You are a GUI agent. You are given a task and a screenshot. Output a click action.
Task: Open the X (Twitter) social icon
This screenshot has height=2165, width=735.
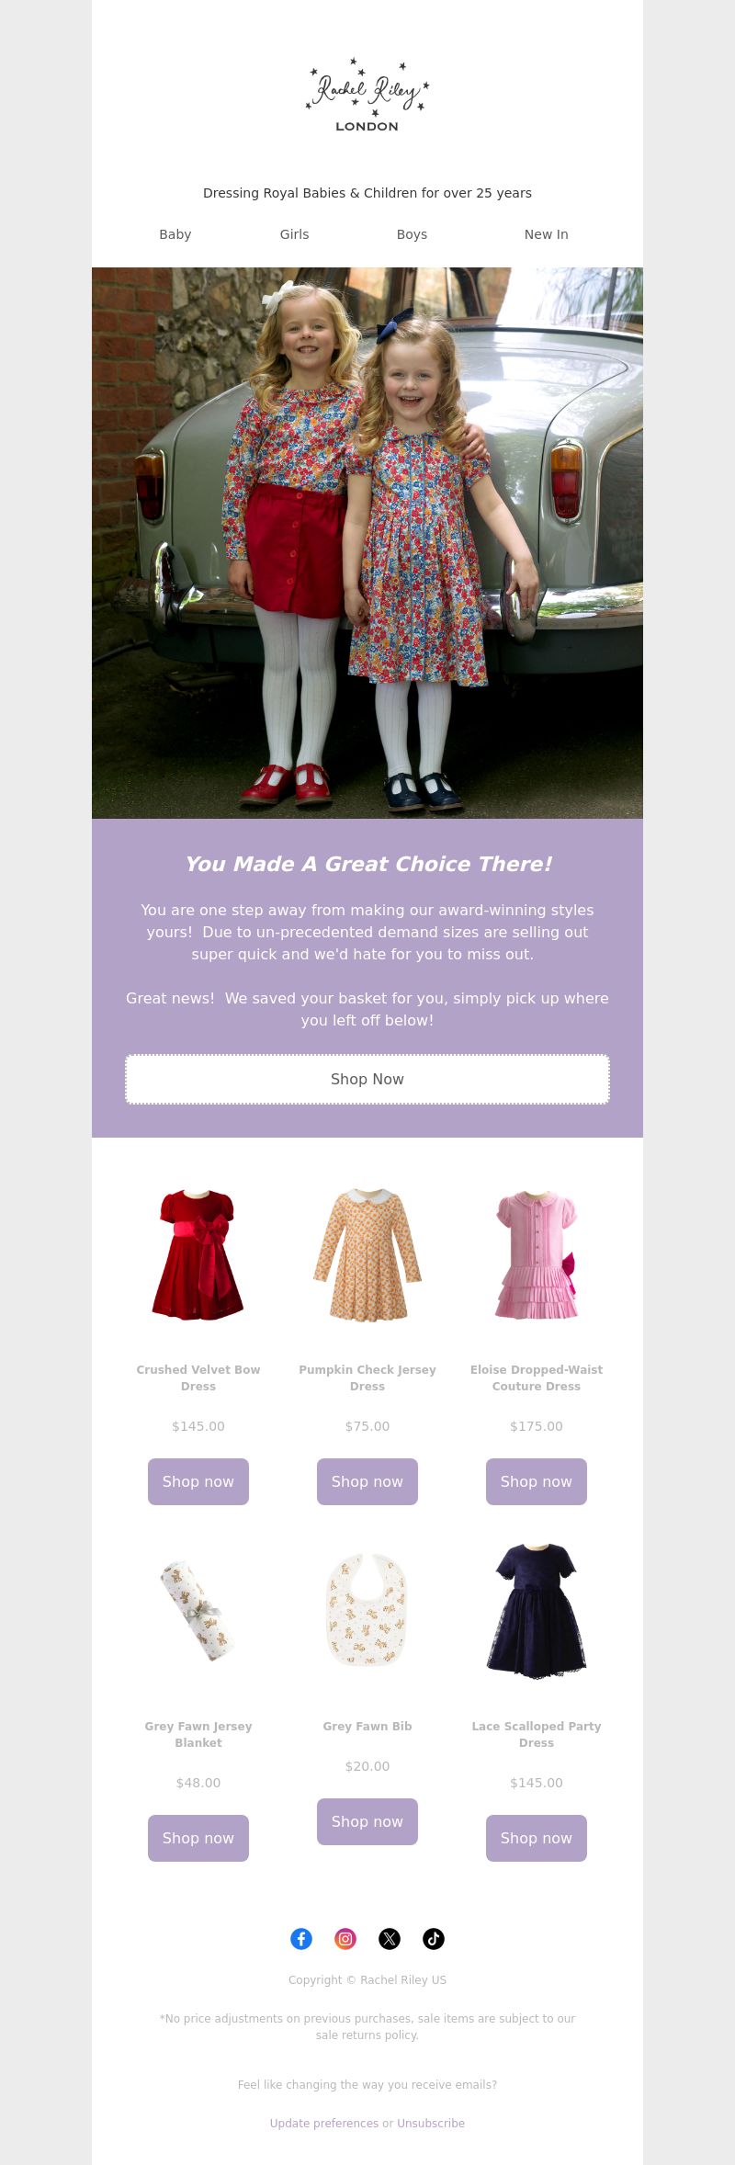coord(390,1938)
